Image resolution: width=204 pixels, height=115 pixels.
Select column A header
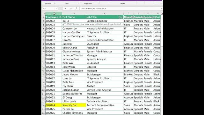tap(54, 13)
